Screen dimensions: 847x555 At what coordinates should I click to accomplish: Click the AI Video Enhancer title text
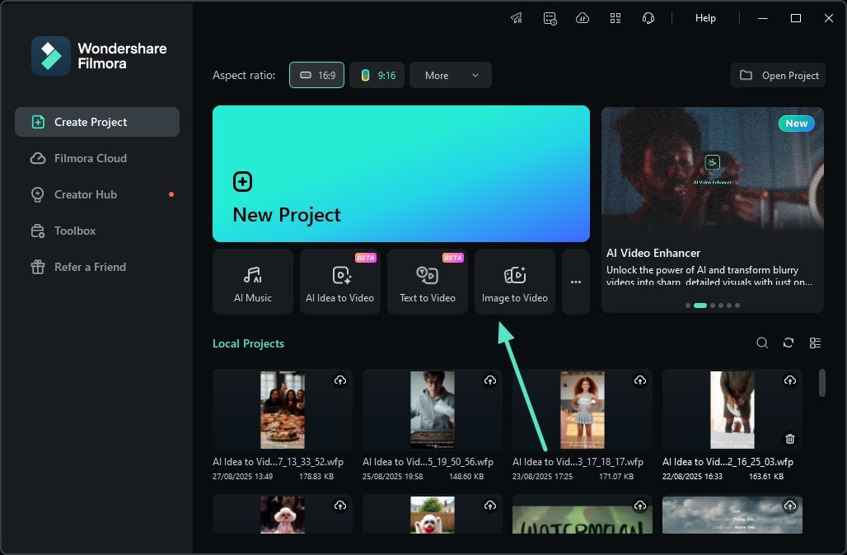coord(653,253)
